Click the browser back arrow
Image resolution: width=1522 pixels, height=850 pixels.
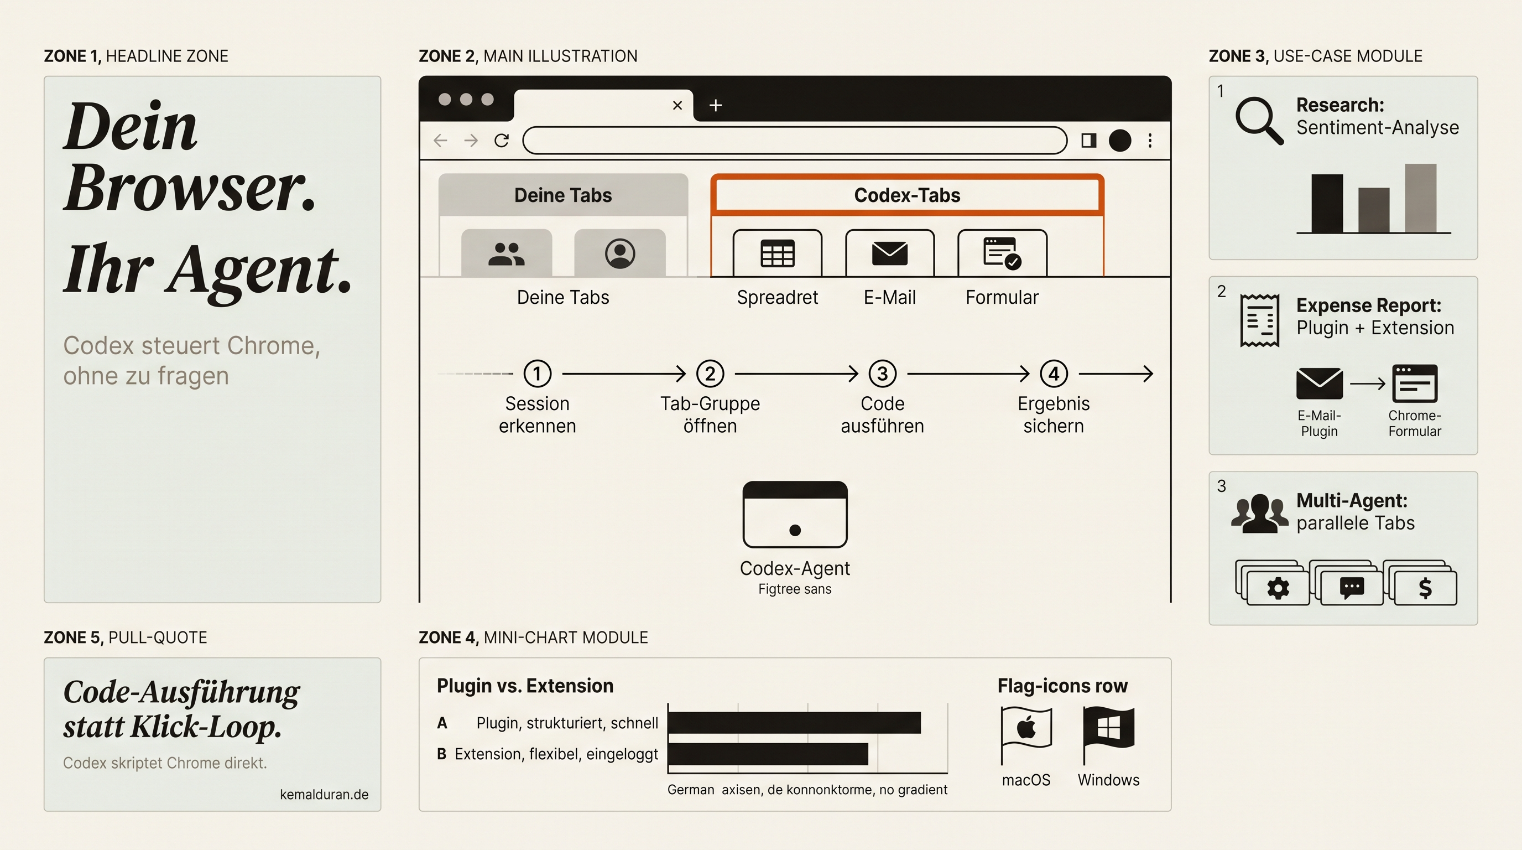[440, 141]
